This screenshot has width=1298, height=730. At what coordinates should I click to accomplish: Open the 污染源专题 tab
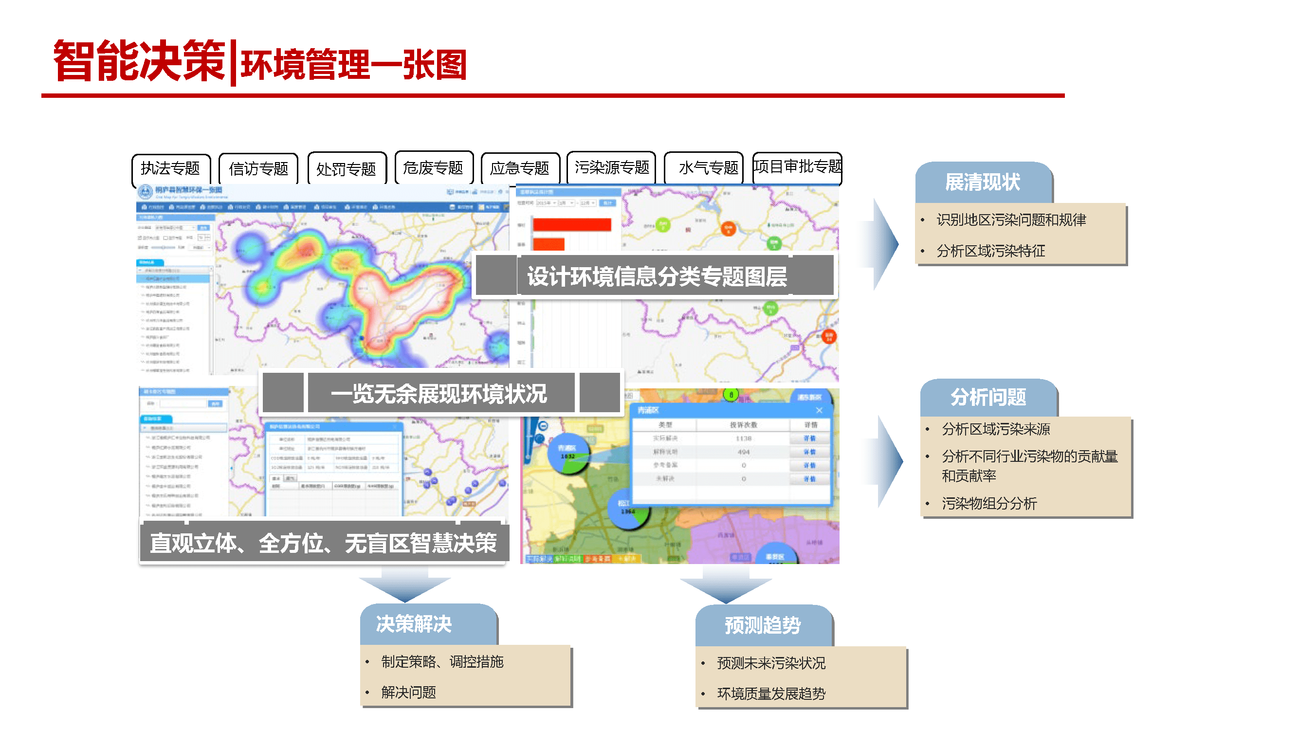611,167
